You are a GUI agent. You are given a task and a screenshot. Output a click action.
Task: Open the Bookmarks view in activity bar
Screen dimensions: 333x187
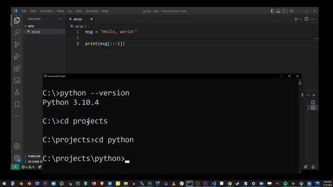[x=17, y=104]
